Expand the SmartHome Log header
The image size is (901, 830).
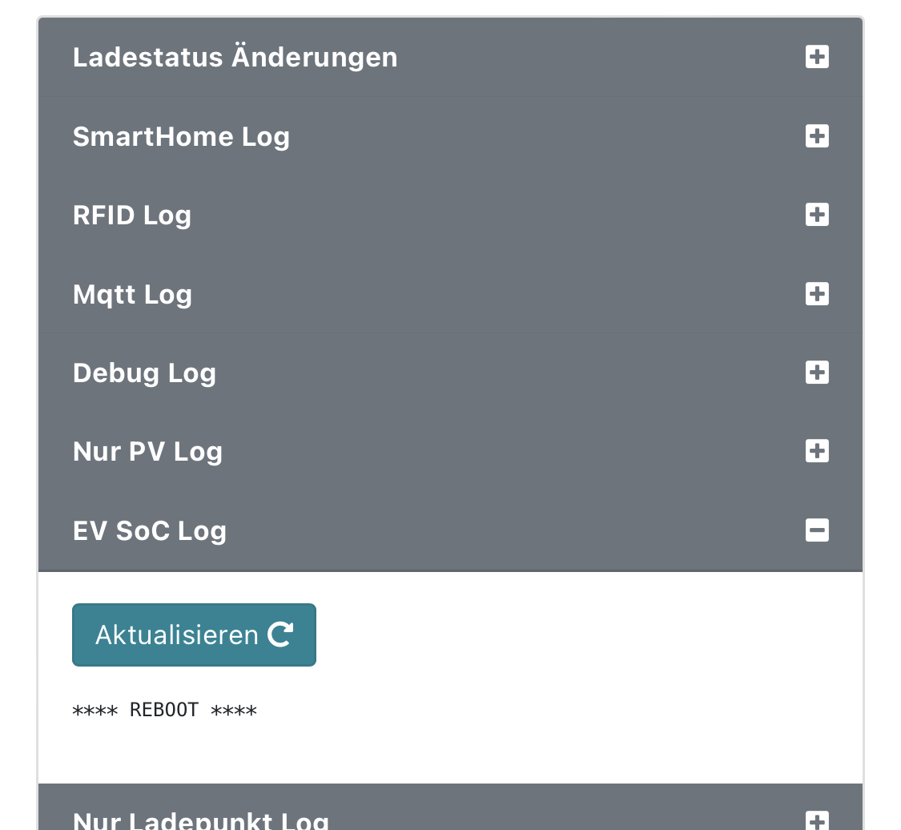click(x=181, y=137)
